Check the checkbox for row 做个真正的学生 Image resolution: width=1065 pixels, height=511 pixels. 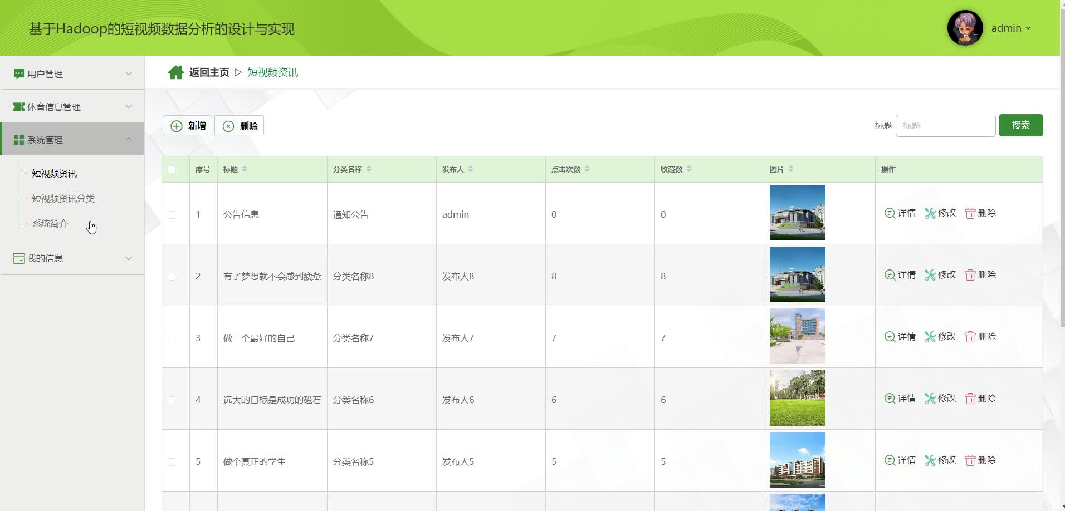[172, 462]
